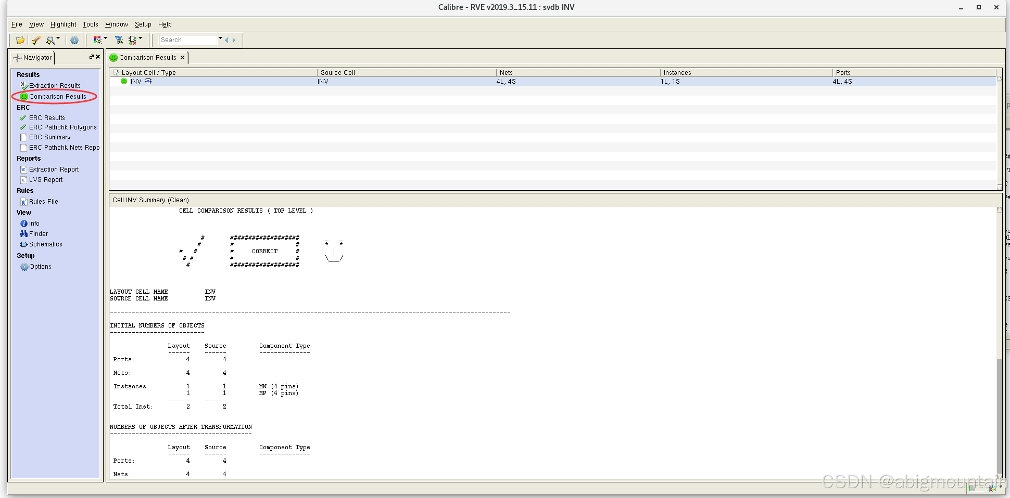
Task: Click the green smiley beside Comparison Results
Action: point(23,97)
